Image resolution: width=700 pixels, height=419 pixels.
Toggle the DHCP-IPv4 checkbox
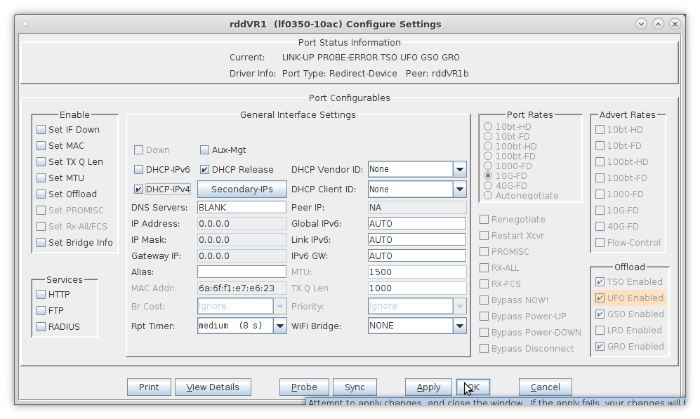pyautogui.click(x=139, y=189)
